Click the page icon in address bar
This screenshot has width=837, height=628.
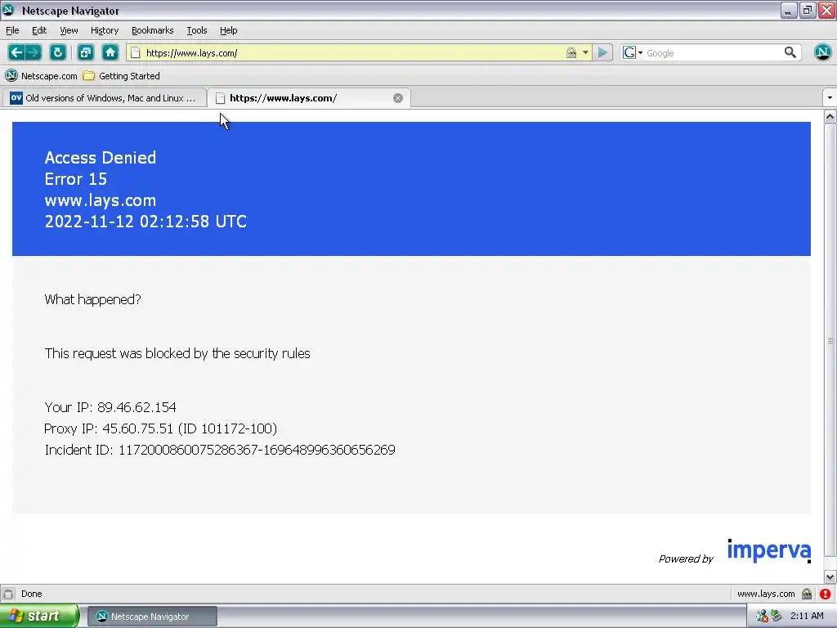(136, 53)
